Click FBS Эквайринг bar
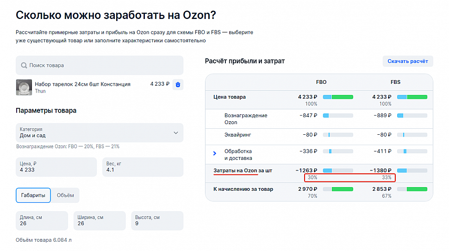 coord(412,135)
